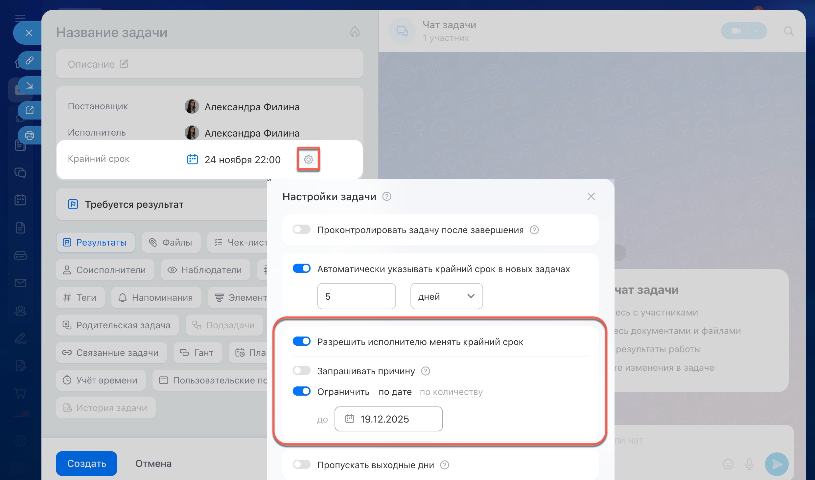Click the Cancel button

153,463
